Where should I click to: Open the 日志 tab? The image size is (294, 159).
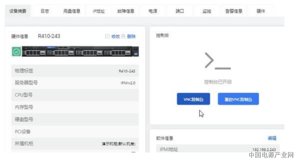(45, 11)
